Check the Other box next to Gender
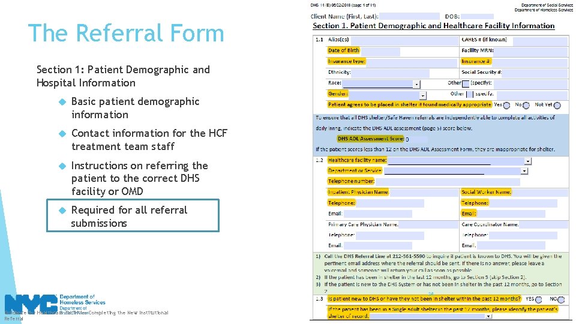 tap(469, 94)
